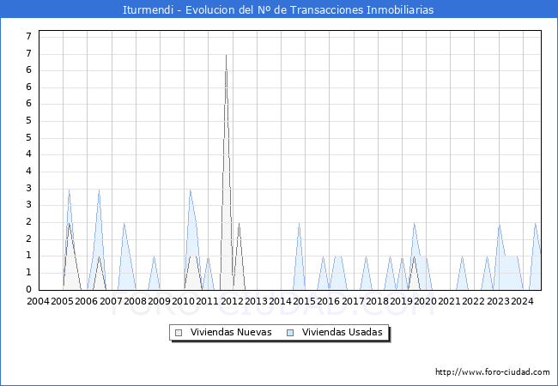The width and height of the screenshot is (558, 386).
Task: Click the 2007 x-axis label
Action: click(x=111, y=301)
